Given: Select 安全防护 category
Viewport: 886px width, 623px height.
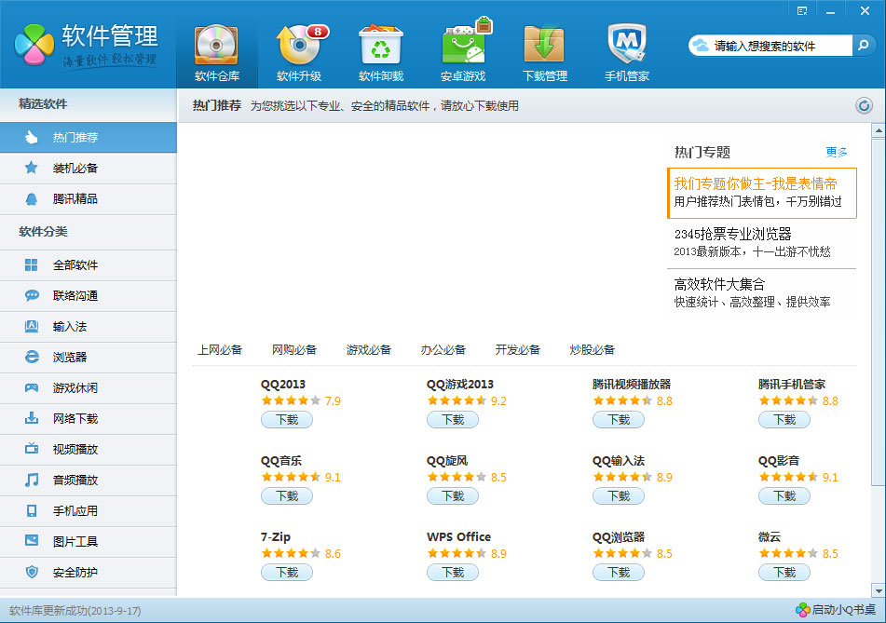Looking at the screenshot, I should point(89,572).
